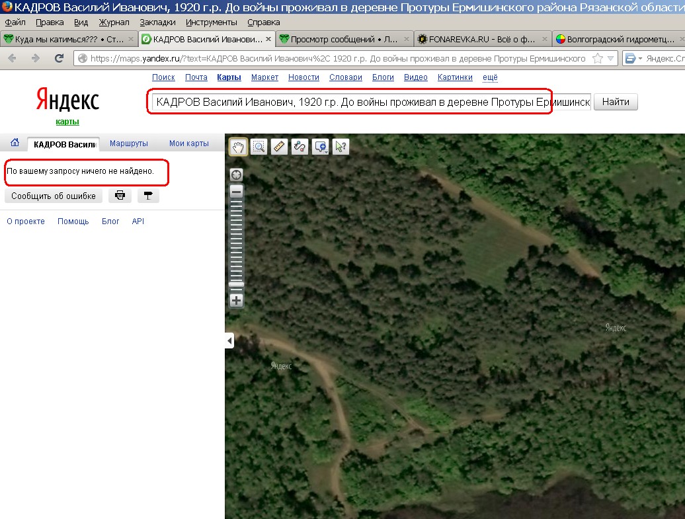Click the Яндекс logo

tap(67, 99)
